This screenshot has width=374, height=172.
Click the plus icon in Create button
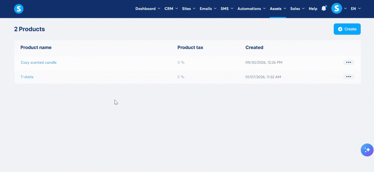pyautogui.click(x=340, y=29)
